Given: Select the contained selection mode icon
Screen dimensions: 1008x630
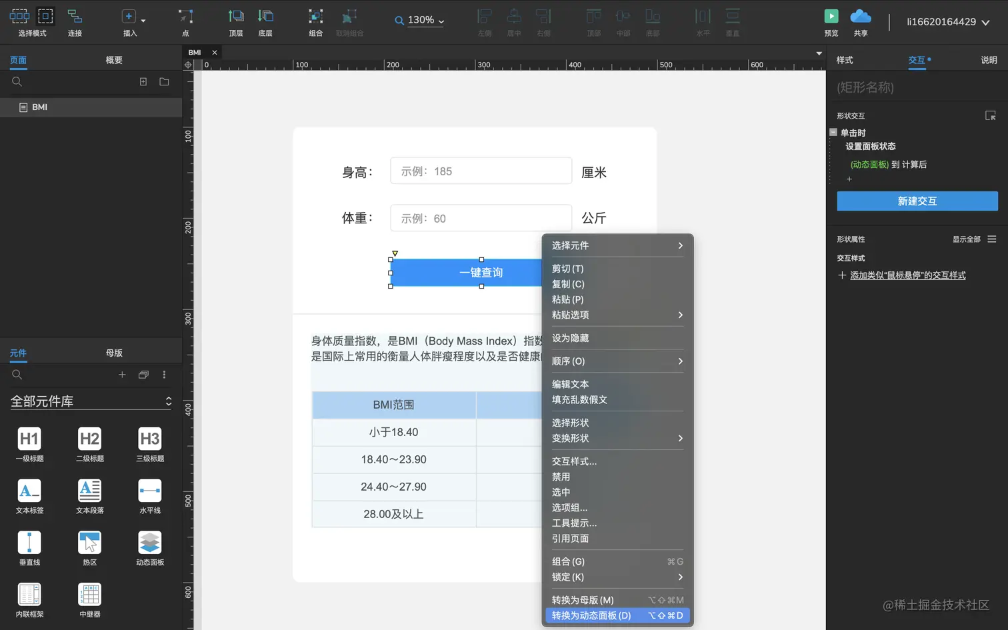Looking at the screenshot, I should coord(45,16).
